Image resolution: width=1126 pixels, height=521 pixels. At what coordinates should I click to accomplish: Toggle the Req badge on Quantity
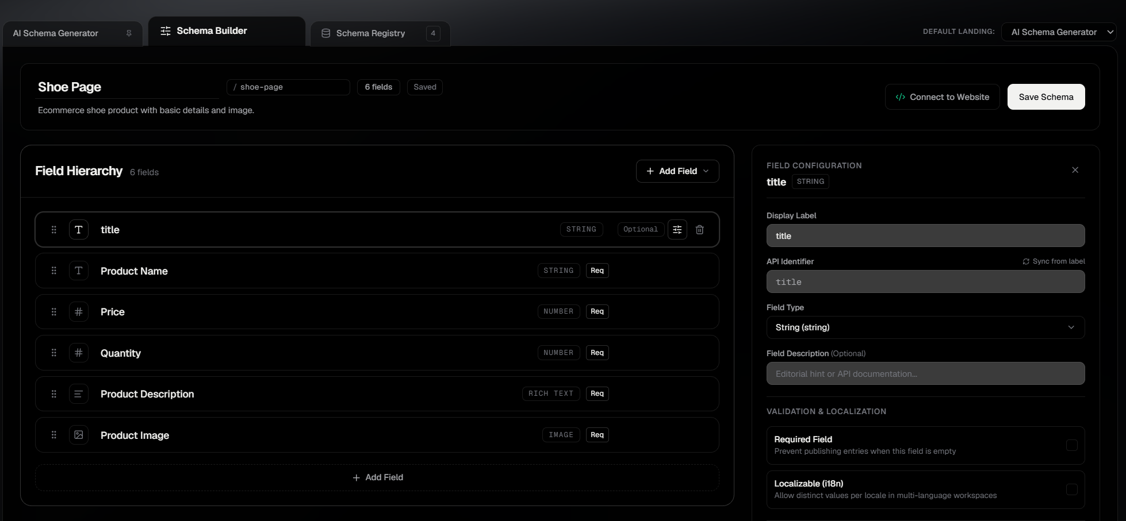click(x=598, y=353)
